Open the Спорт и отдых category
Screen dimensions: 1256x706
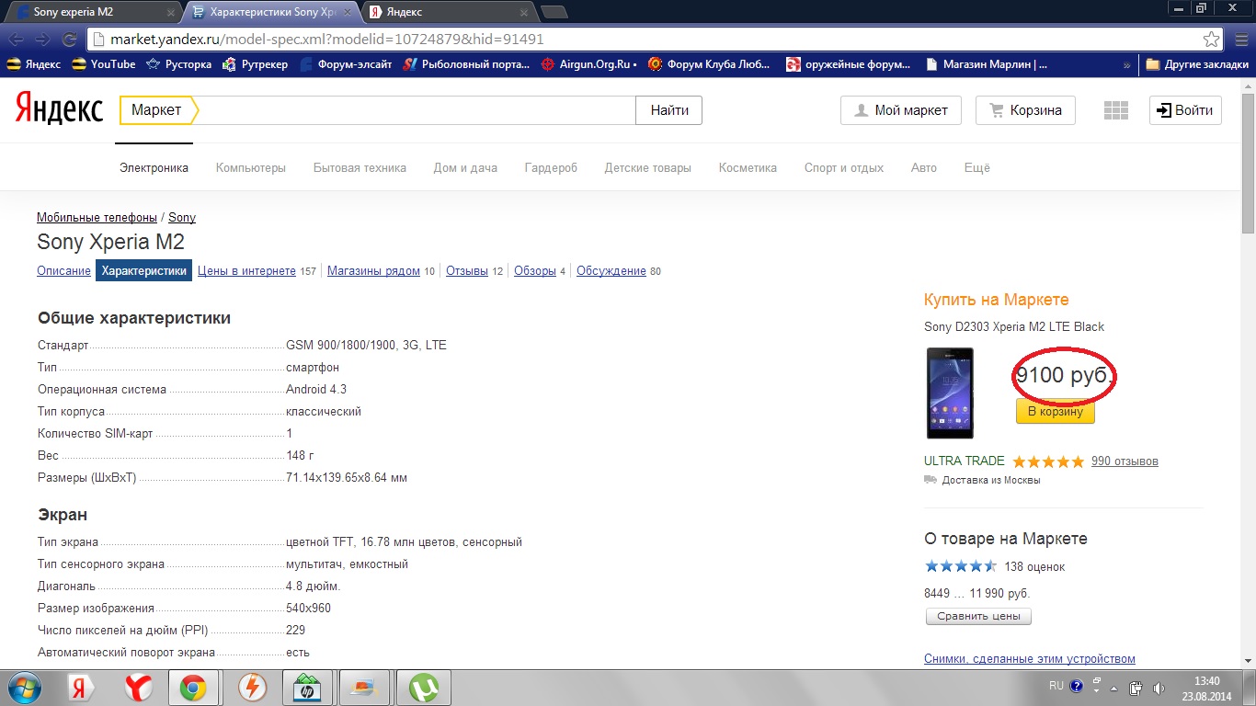tap(844, 168)
